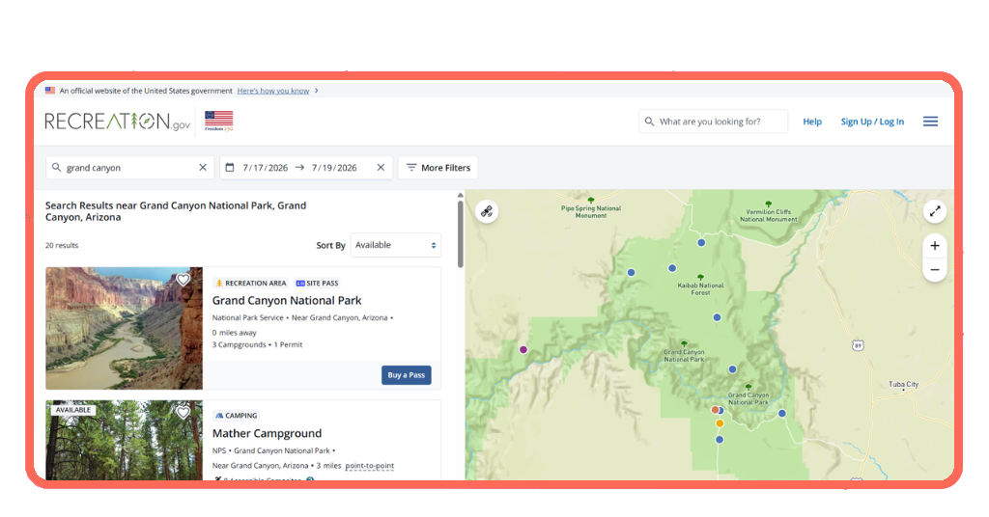Select the Vermilion Cliffs tree marker

point(768,204)
